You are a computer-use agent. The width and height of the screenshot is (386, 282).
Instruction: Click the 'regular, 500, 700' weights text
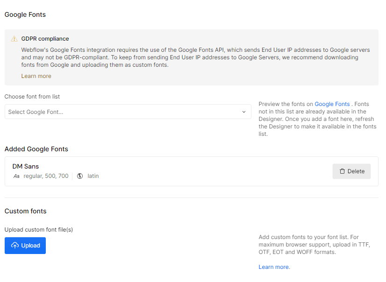tap(46, 176)
